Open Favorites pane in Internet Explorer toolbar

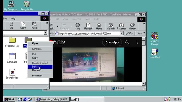tap(121, 26)
